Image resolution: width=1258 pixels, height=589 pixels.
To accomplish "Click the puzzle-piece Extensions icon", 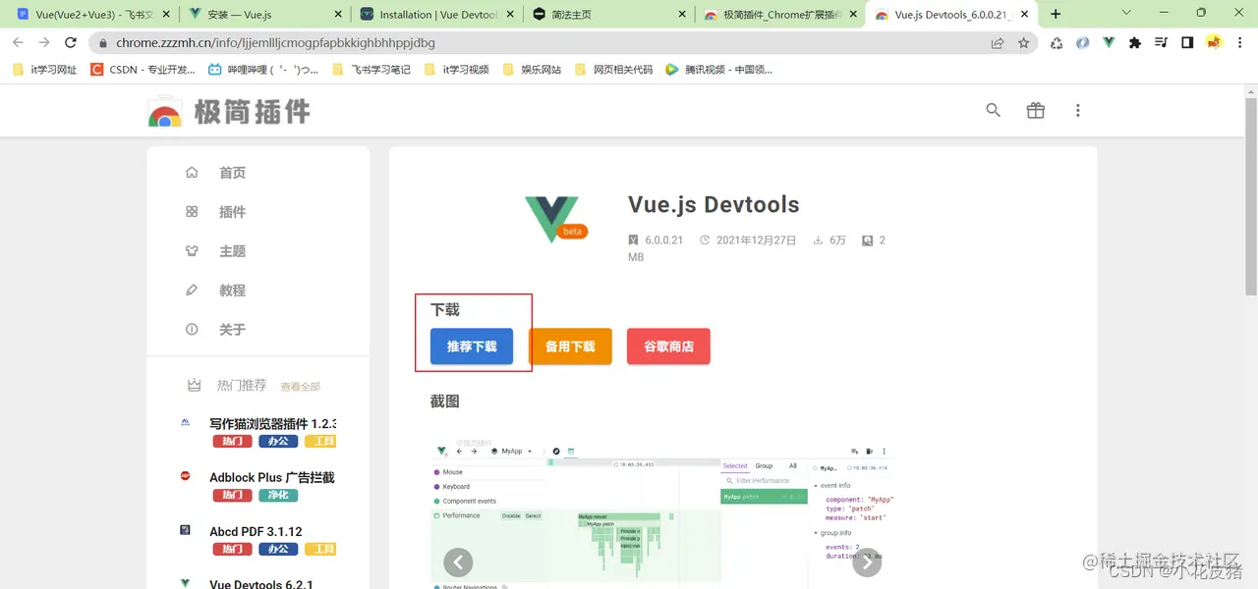I will pos(1135,43).
